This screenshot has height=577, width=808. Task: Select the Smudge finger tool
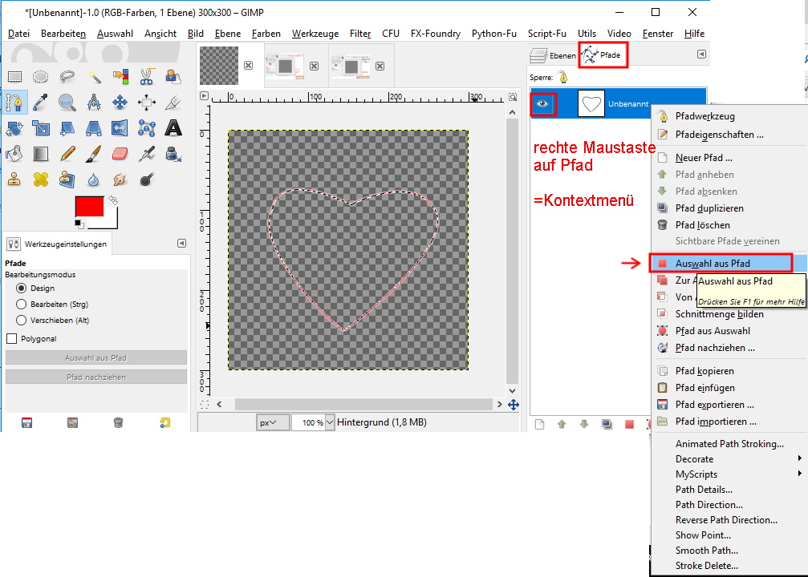(120, 180)
